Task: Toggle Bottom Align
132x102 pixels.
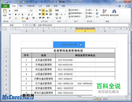Action: (x=47, y=11)
